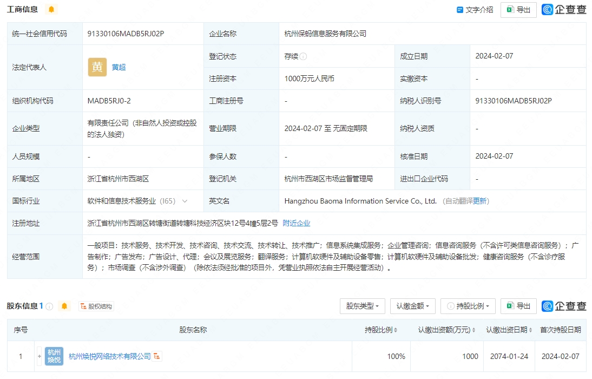The width and height of the screenshot is (592, 379).
Task: Click equity chart icon after shareholder name
Action: point(157,356)
